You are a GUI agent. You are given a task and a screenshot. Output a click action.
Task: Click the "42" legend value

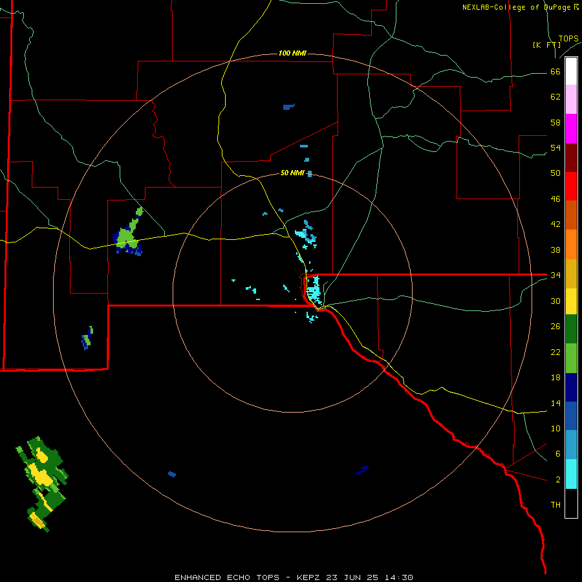tap(555, 224)
